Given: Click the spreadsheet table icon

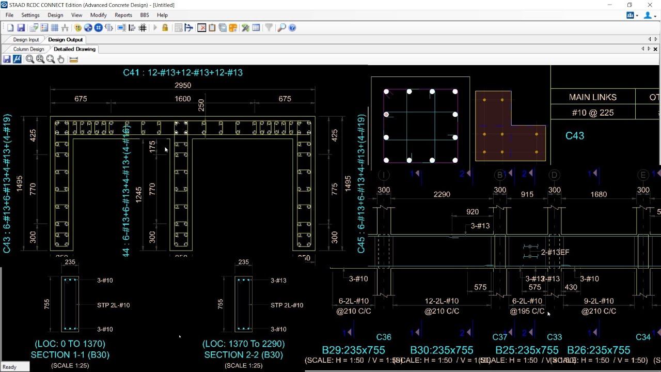Looking at the screenshot, I should click(x=256, y=28).
